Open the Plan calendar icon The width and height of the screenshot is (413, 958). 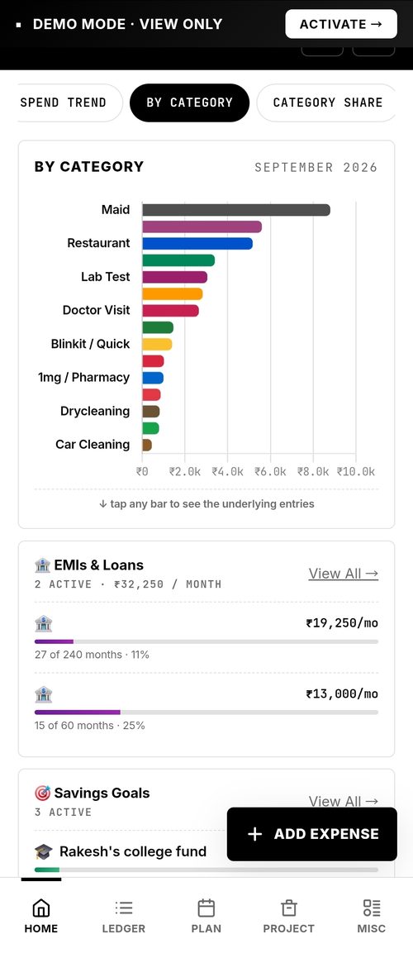206,908
